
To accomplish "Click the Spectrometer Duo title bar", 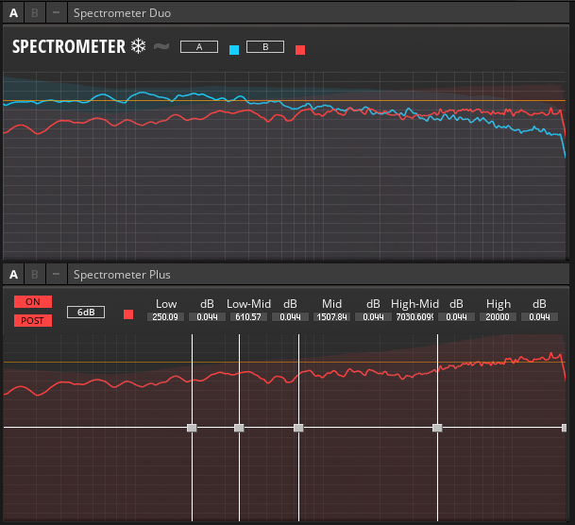I will 318,13.
